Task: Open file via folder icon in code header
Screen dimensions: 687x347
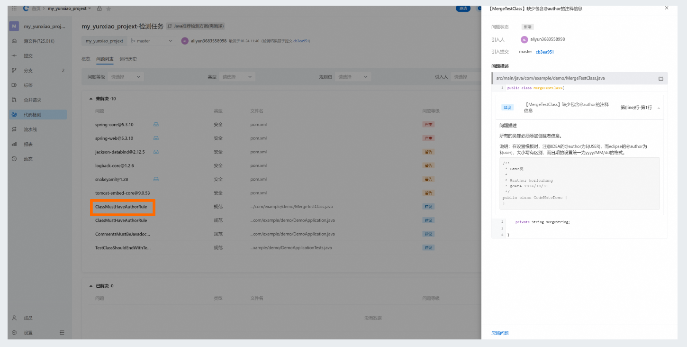Action: pos(661,78)
